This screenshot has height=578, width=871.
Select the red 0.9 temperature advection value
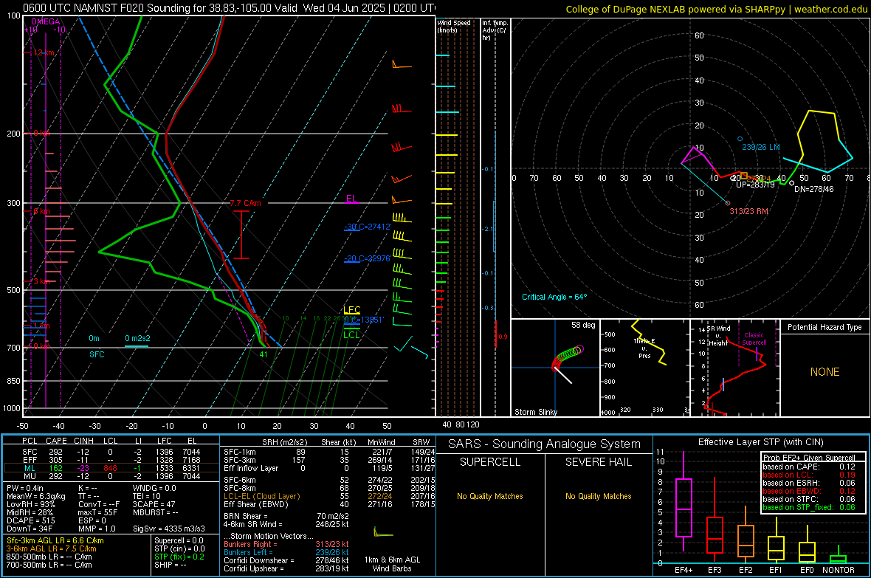(x=503, y=337)
